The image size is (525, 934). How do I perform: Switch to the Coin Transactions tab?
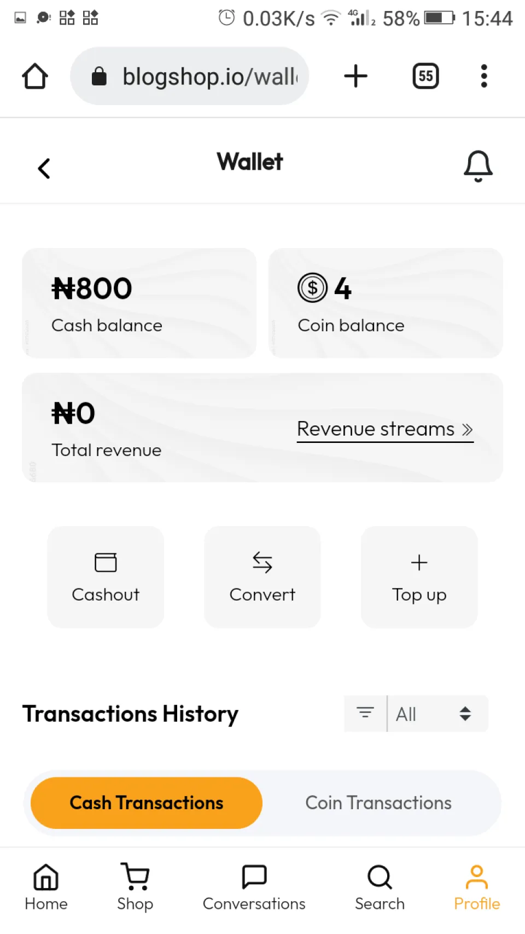pos(378,803)
